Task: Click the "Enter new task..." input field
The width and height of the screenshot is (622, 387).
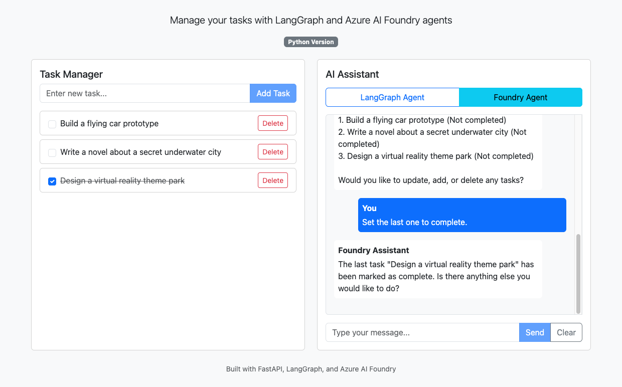Action: (x=144, y=93)
